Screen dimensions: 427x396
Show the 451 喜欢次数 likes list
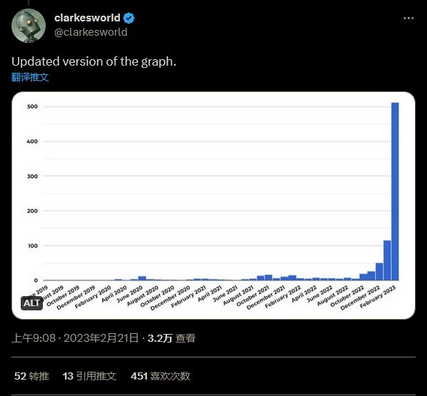[x=160, y=376]
